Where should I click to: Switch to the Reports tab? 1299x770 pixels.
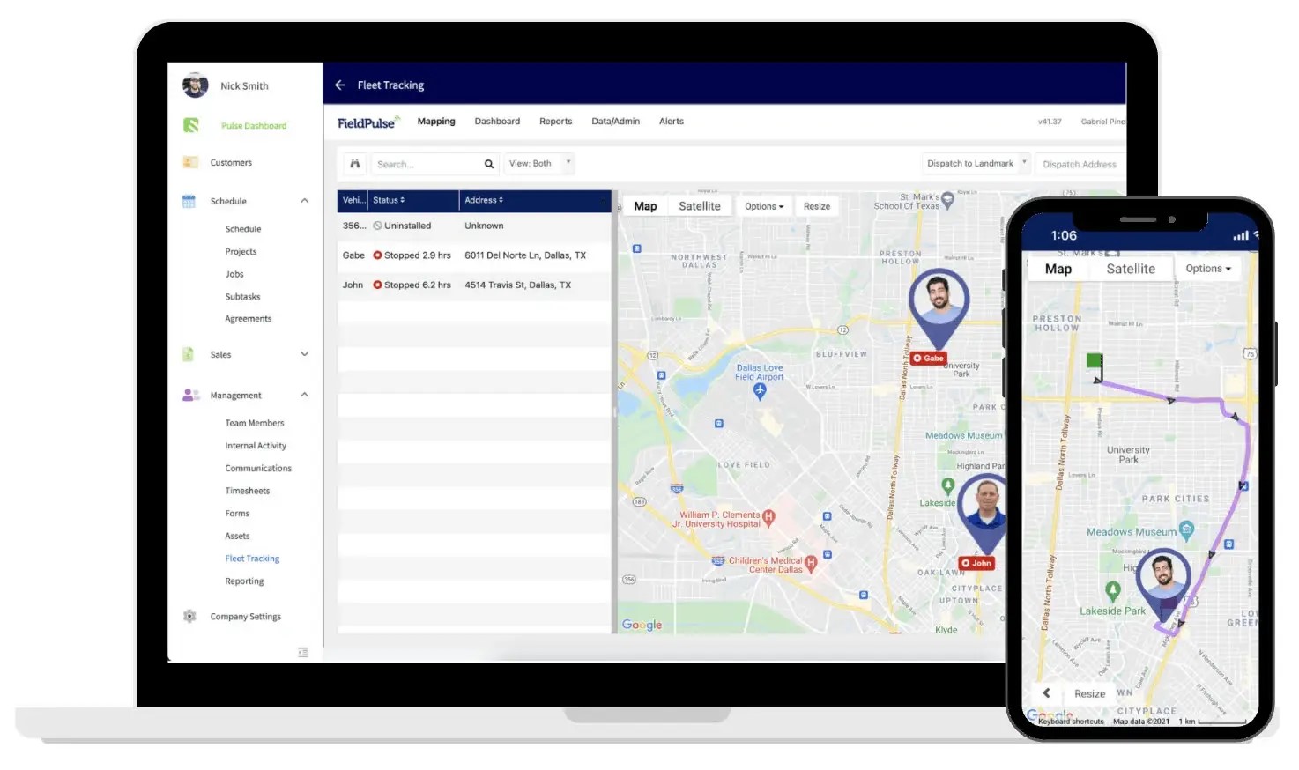tap(555, 121)
